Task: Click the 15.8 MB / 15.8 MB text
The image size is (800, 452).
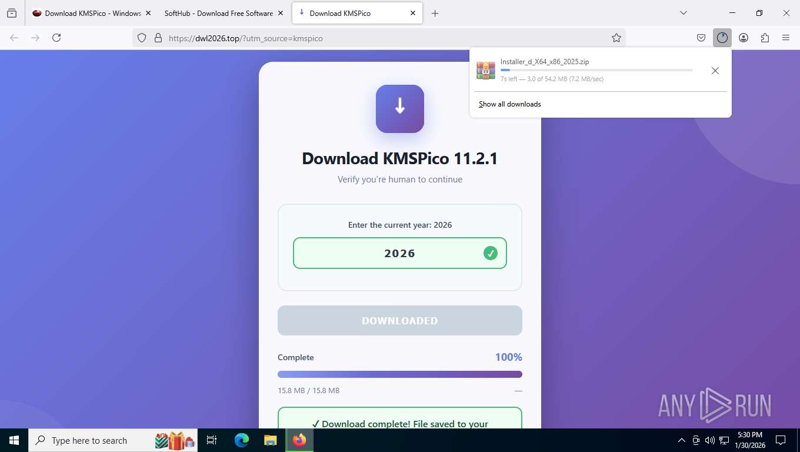Action: click(x=308, y=390)
